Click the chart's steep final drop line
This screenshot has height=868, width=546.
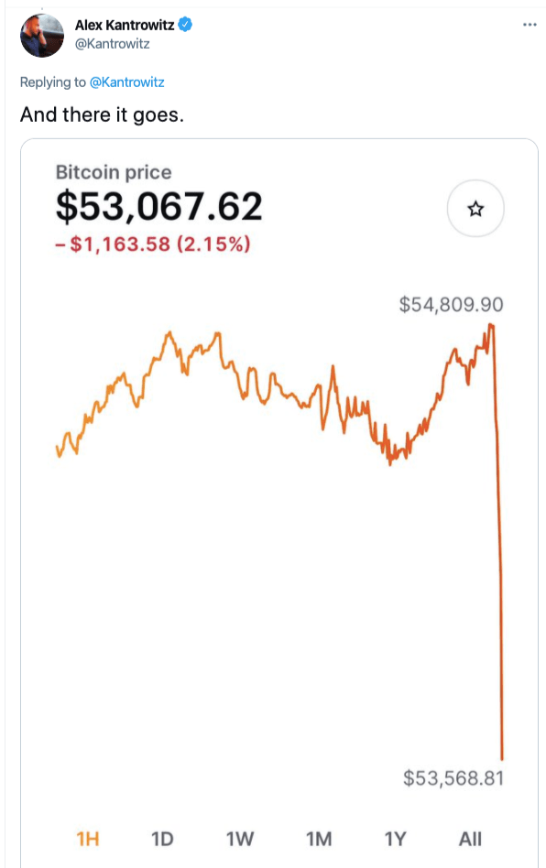(x=499, y=554)
